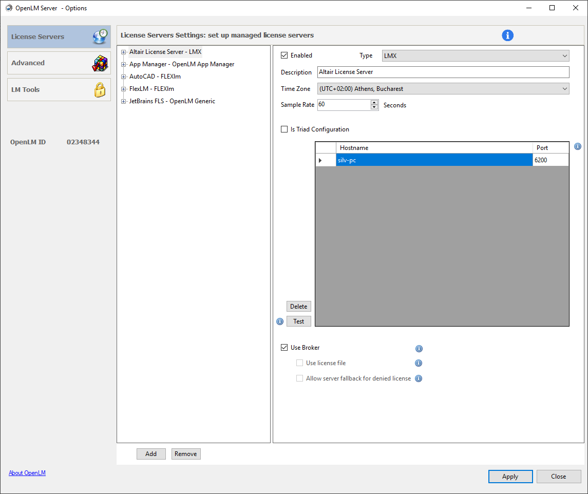Enable Is Triad Configuration checkbox
Screen dimensions: 588x494
pos(284,129)
